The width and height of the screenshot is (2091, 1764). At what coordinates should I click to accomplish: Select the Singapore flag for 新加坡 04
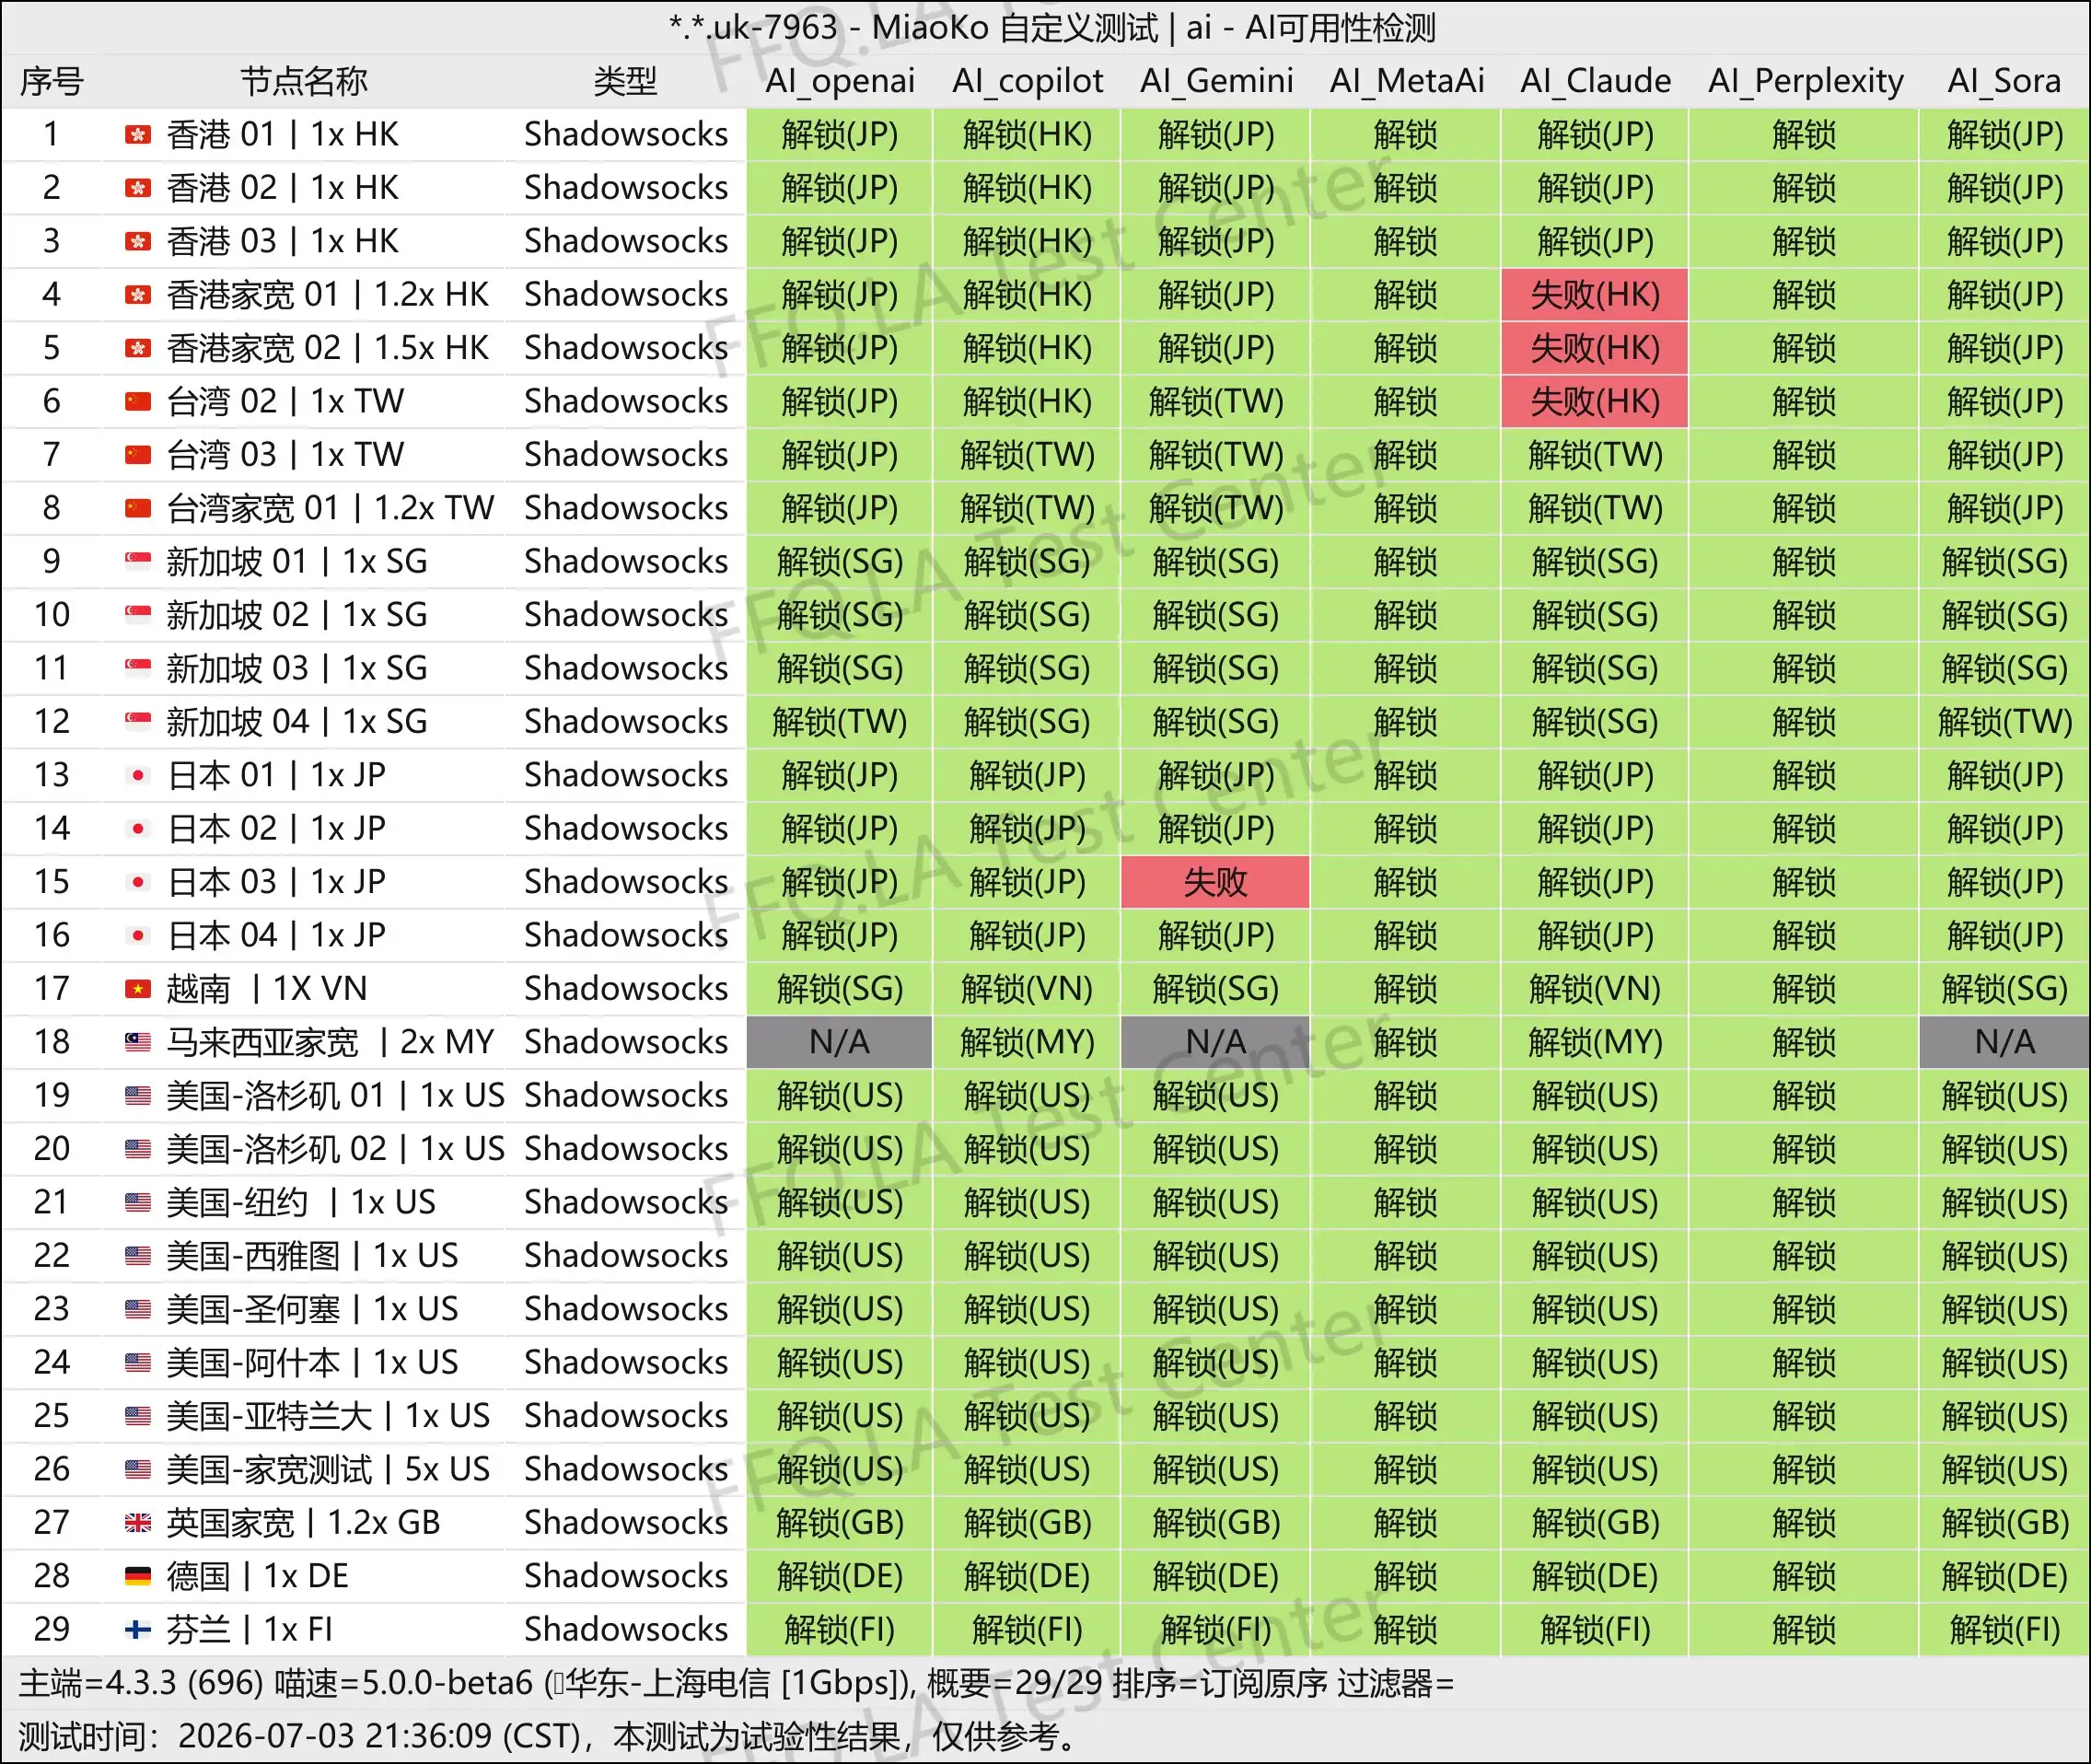coord(138,722)
